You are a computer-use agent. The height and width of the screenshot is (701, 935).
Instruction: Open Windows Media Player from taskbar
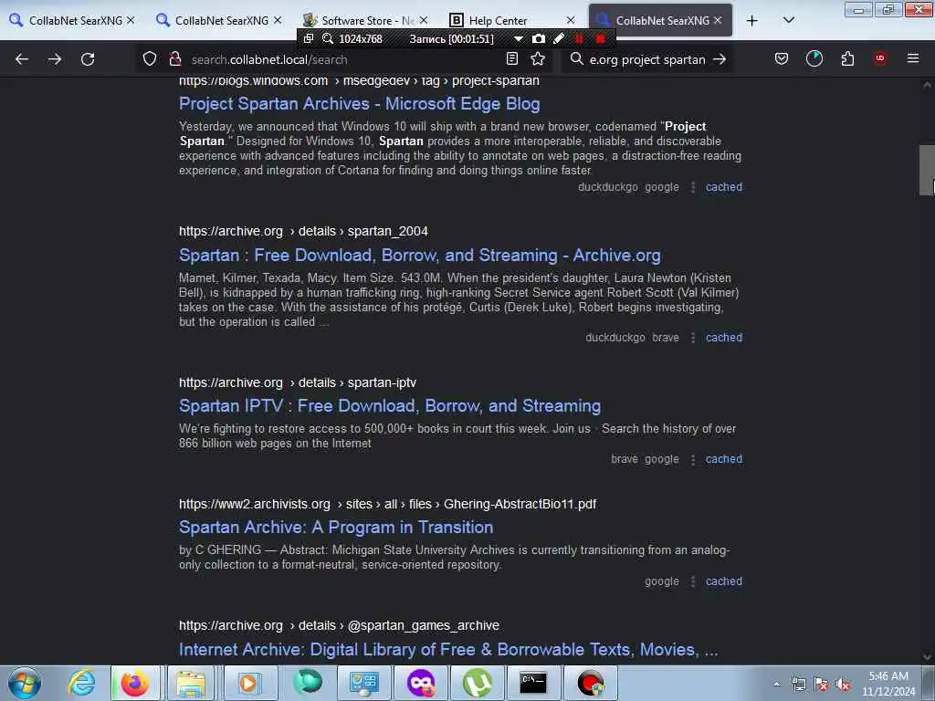tap(248, 683)
